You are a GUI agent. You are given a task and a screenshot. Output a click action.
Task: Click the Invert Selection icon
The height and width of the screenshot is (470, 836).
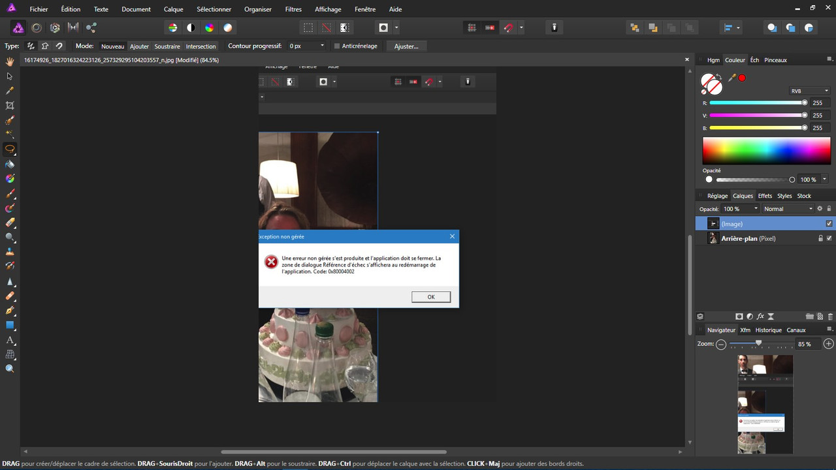344,27
